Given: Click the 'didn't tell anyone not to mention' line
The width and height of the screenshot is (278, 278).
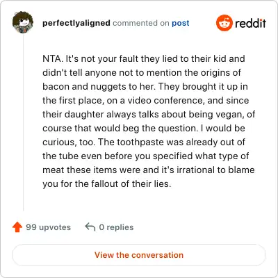Looking at the screenshot, I should pyautogui.click(x=142, y=72).
